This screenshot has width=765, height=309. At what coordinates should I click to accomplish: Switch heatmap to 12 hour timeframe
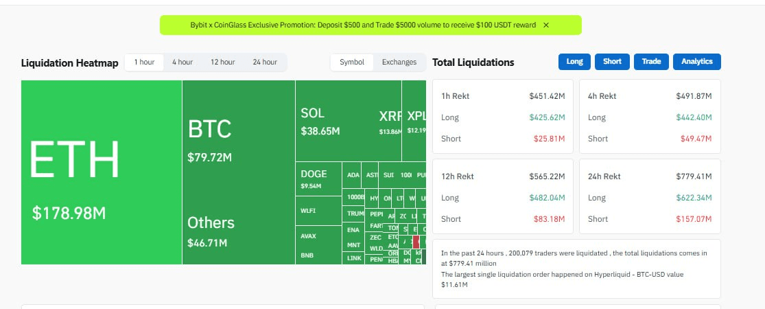[222, 62]
